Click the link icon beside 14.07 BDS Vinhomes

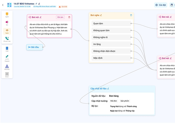tap(36, 4)
